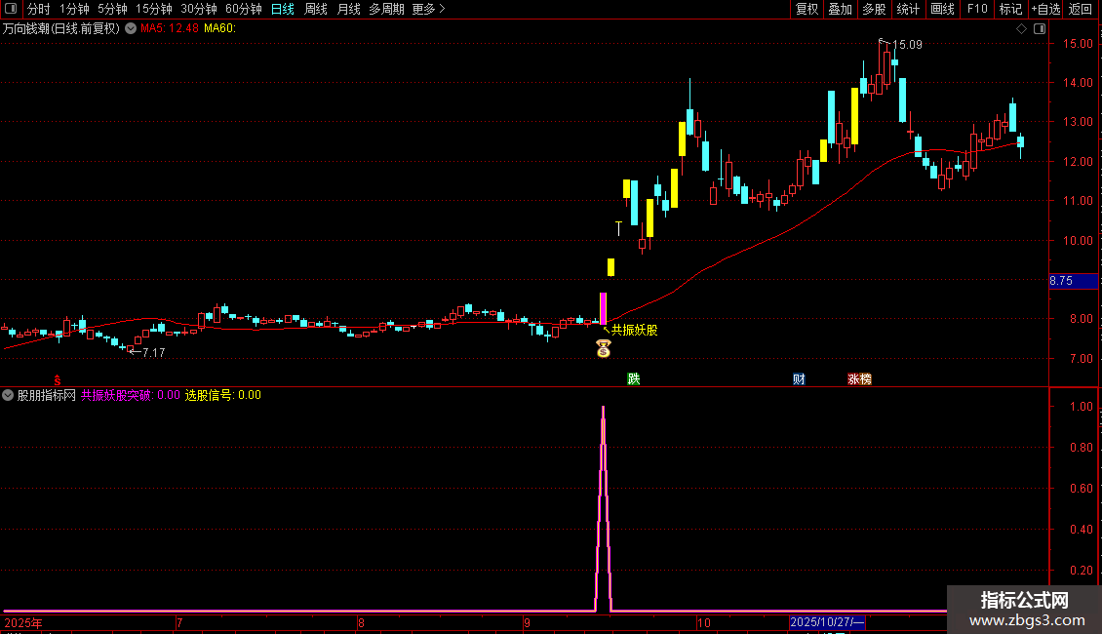Expand 股朋指标网 sub-indicator dropdown arrow
1102x634 pixels.
[8, 395]
